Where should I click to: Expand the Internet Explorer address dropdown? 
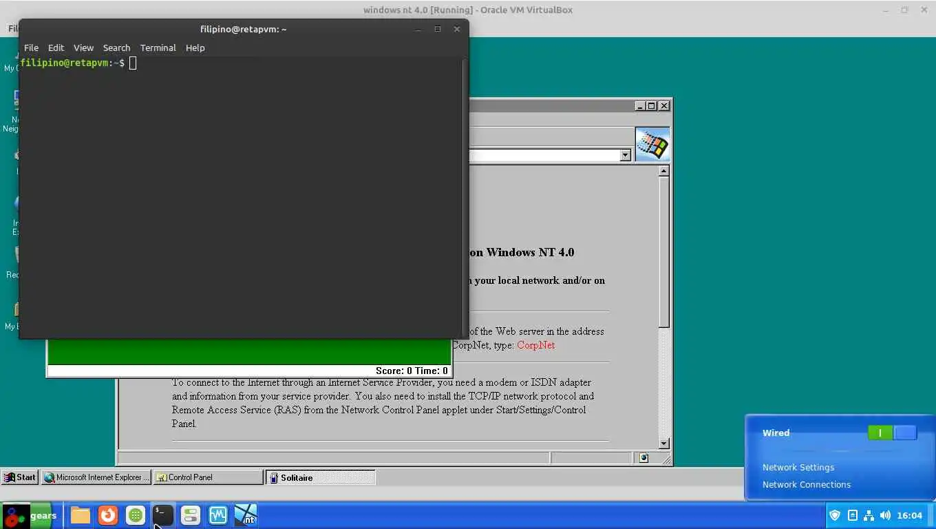tap(625, 156)
